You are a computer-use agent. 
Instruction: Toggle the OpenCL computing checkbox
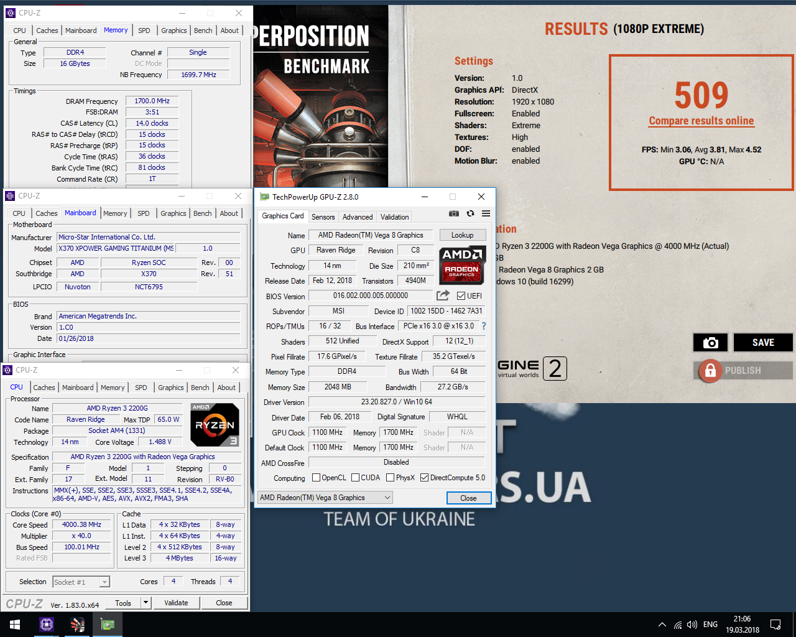(x=316, y=478)
